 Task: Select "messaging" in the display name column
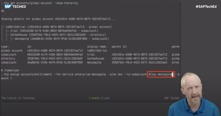94,62
